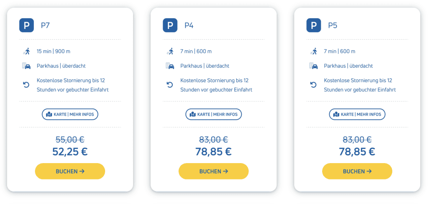Image resolution: width=428 pixels, height=204 pixels.
Task: Show map and more info for P4
Action: (214, 114)
